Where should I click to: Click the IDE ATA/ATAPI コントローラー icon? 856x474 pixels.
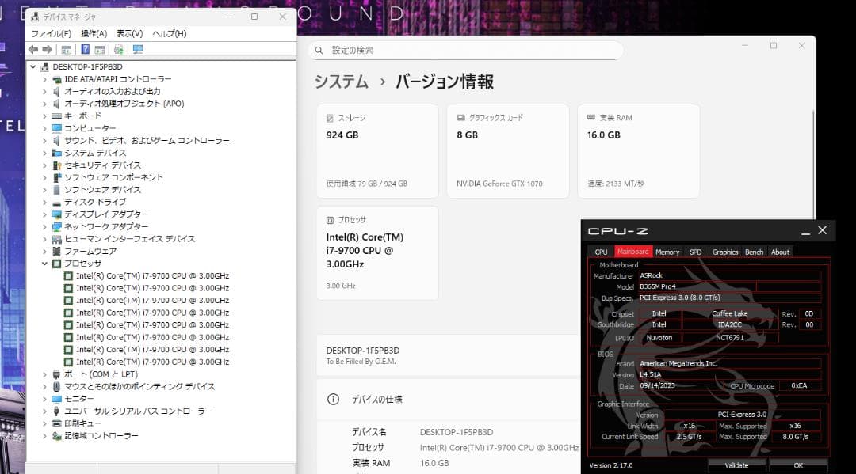click(56, 79)
